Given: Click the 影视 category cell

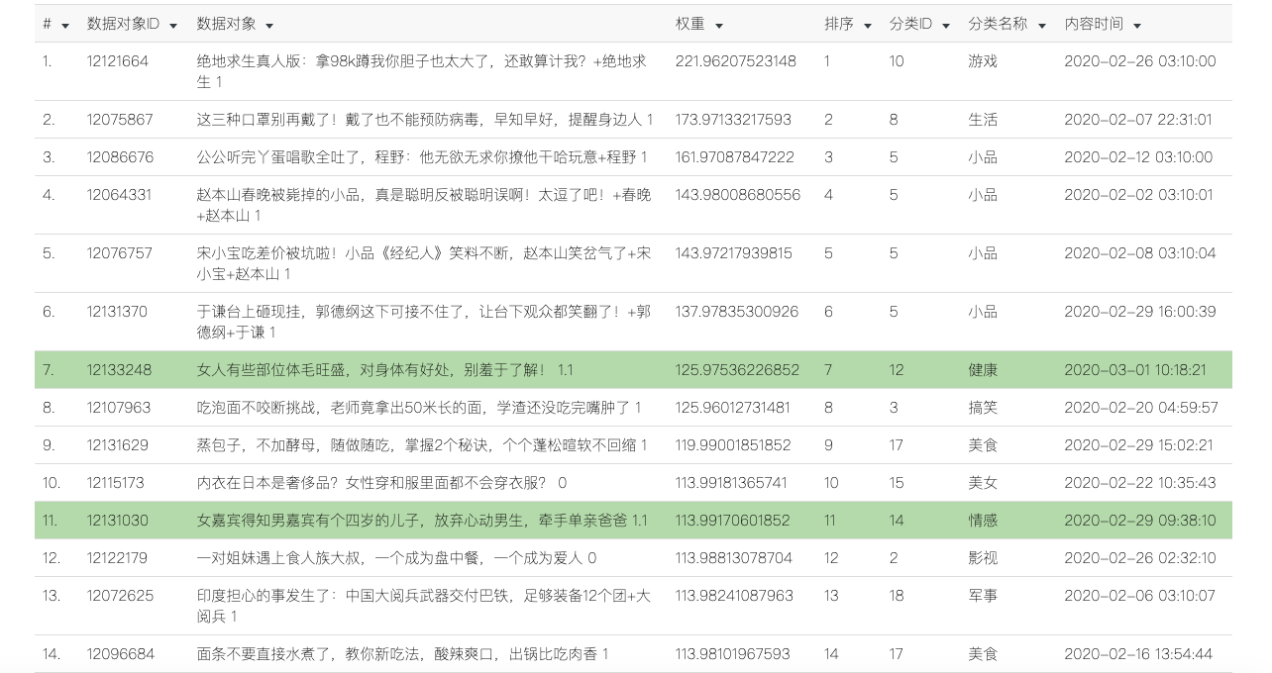Looking at the screenshot, I should [x=982, y=558].
